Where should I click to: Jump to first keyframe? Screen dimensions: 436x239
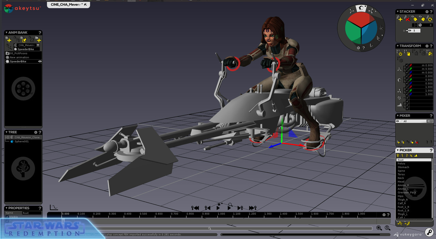pos(195,208)
